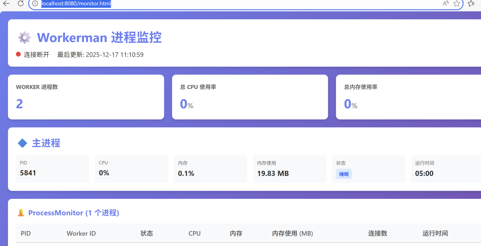This screenshot has width=481, height=246.
Task: Select the WORKER 进程数 card
Action: (86, 97)
